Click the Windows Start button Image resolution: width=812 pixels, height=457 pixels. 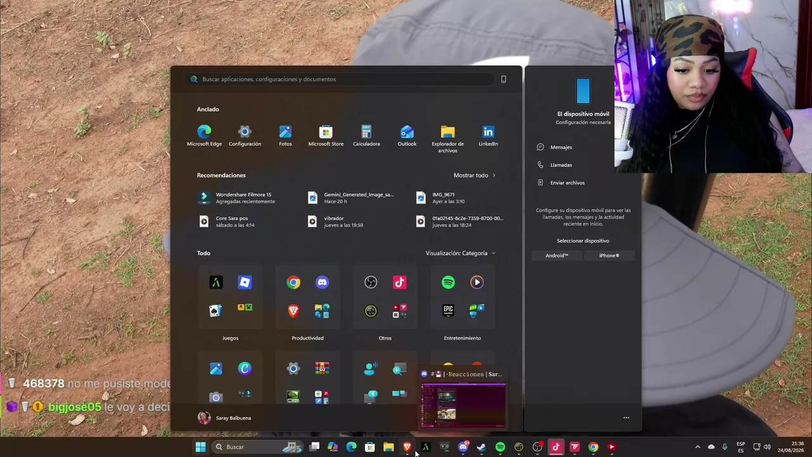200,447
